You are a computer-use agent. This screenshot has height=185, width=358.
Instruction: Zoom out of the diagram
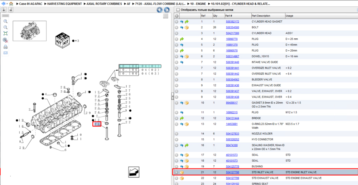(x=5, y=28)
